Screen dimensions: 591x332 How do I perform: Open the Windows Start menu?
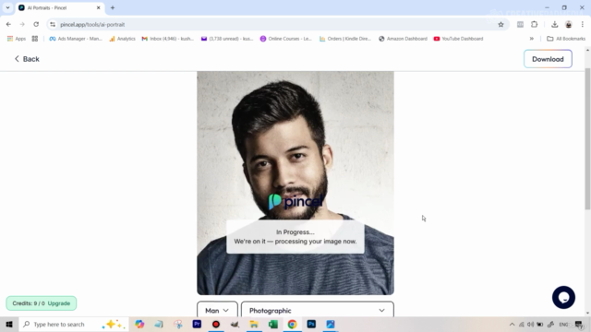click(x=9, y=324)
